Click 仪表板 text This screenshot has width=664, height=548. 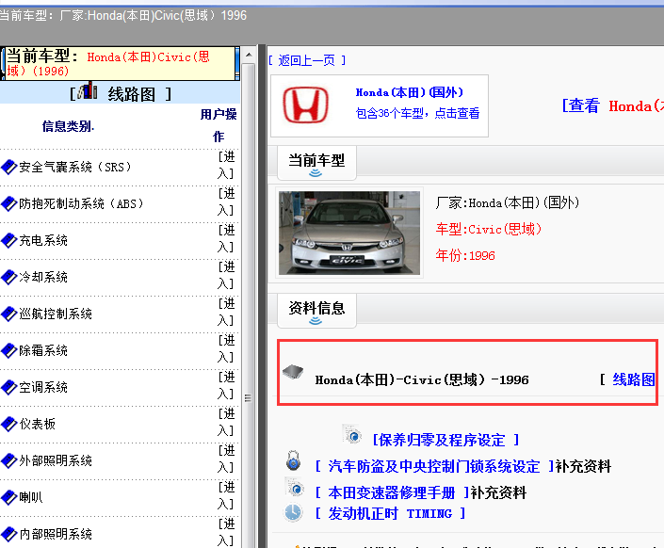38,424
